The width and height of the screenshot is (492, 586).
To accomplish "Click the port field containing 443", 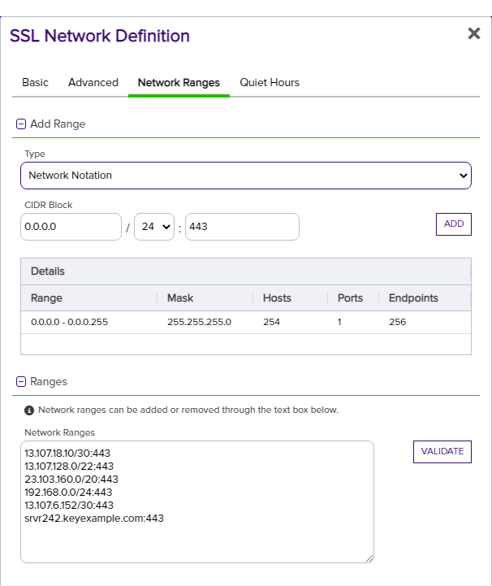I will click(x=242, y=227).
